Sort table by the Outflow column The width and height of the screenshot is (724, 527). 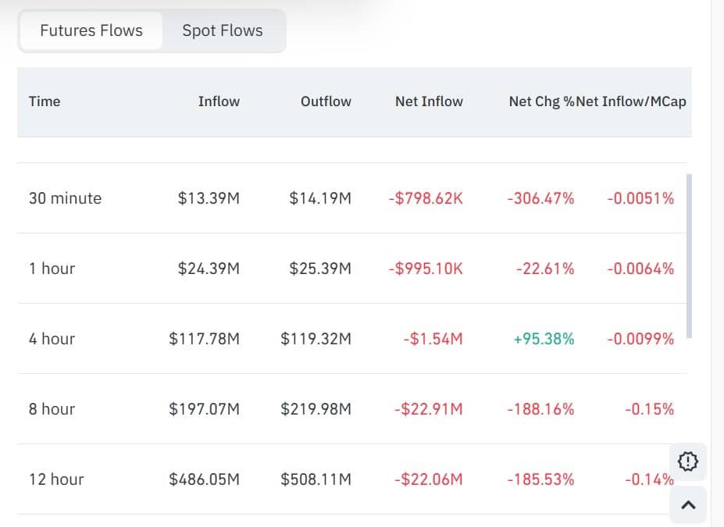point(326,101)
